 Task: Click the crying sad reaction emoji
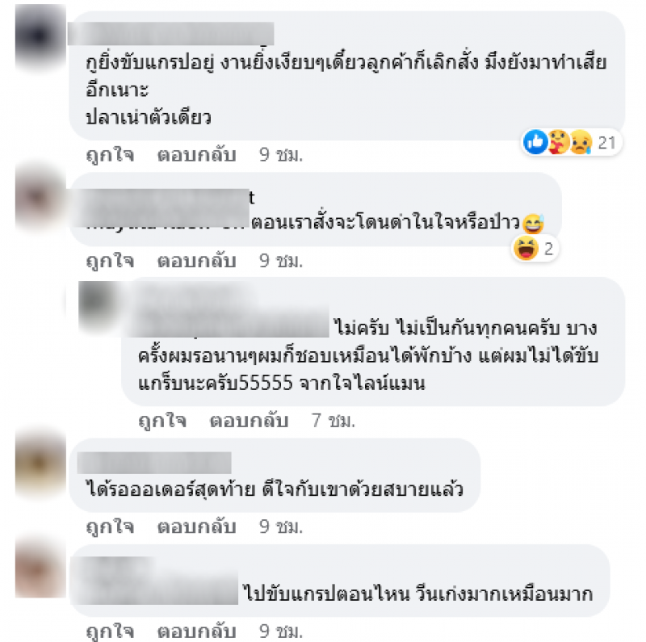[581, 142]
